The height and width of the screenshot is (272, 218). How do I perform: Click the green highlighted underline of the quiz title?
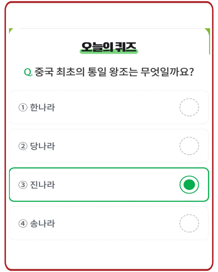(x=109, y=51)
